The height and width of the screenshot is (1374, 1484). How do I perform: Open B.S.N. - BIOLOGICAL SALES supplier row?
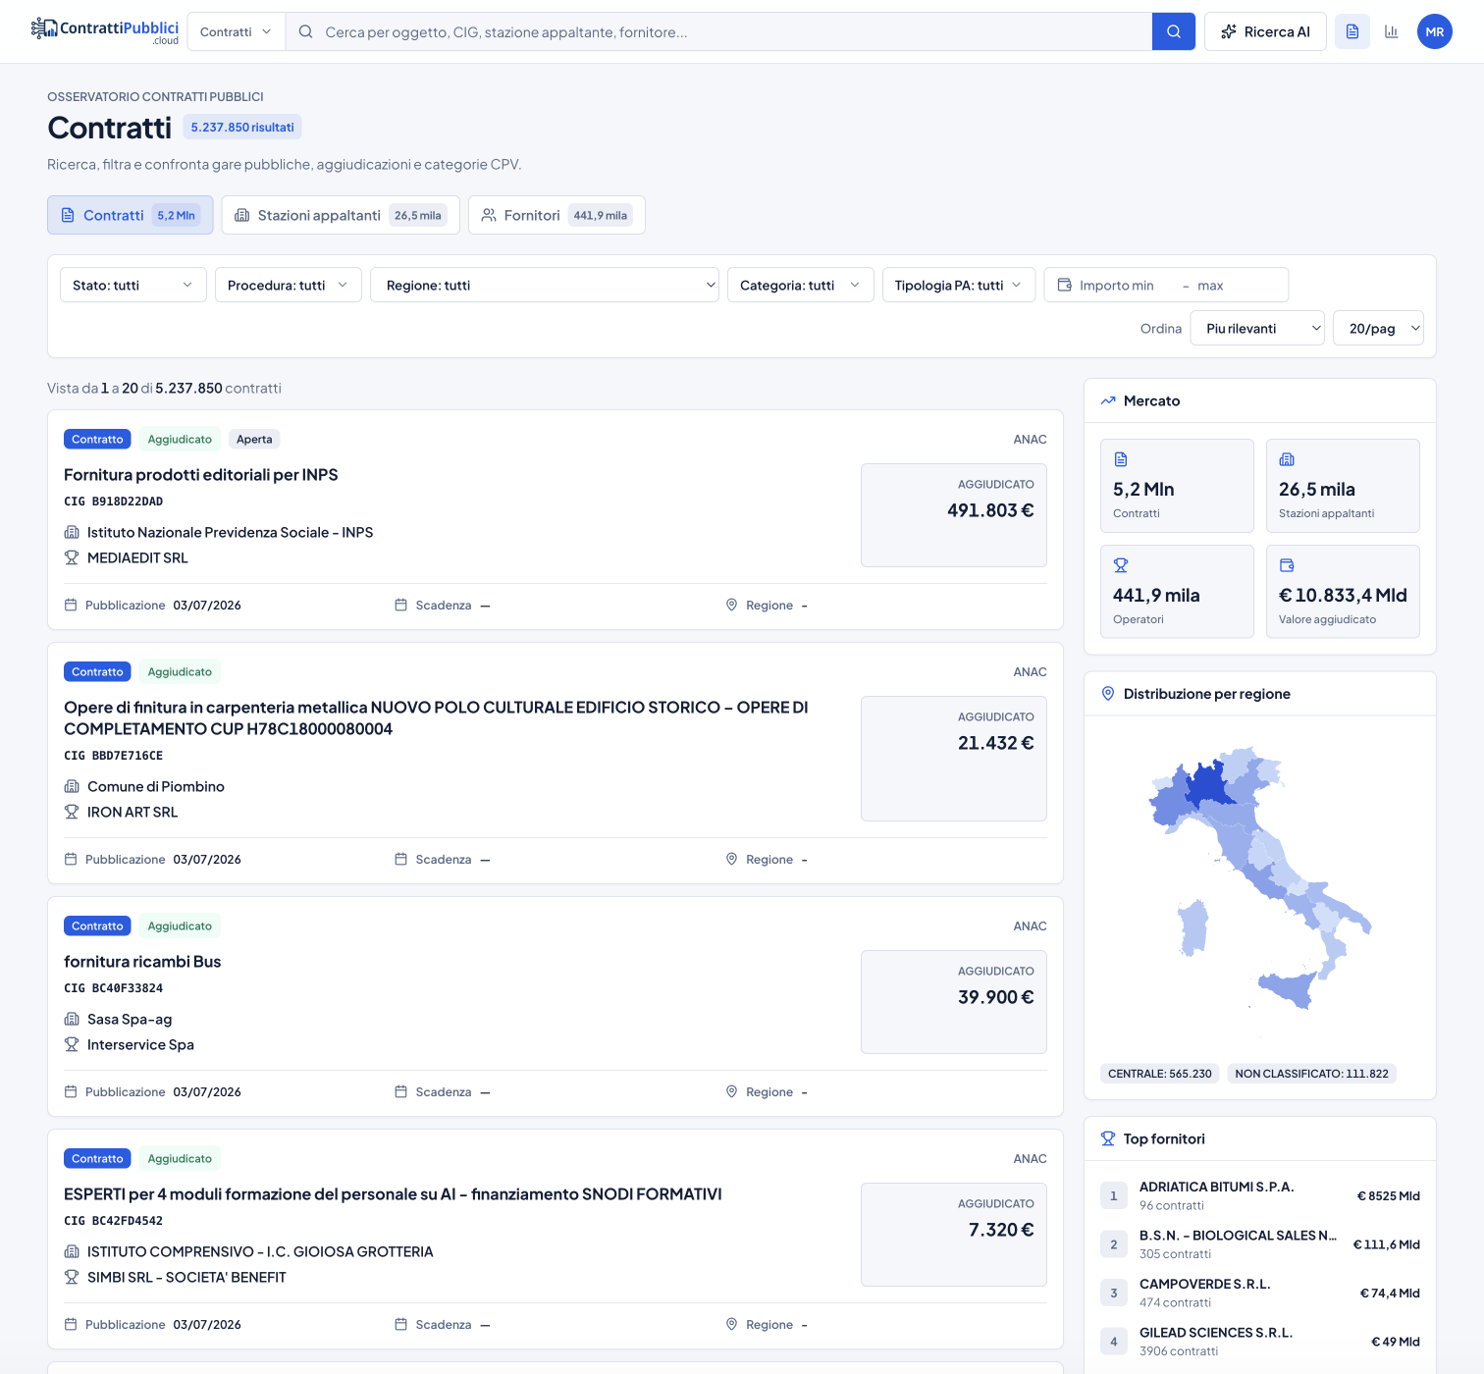[x=1260, y=1243]
